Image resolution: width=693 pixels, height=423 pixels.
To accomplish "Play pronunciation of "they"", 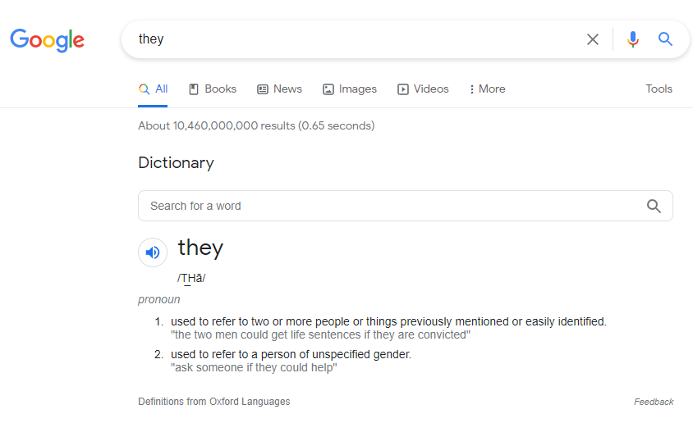I will tap(153, 252).
